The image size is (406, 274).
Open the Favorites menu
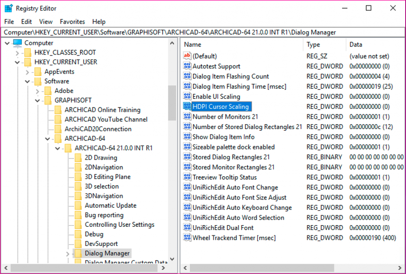pyautogui.click(x=72, y=22)
